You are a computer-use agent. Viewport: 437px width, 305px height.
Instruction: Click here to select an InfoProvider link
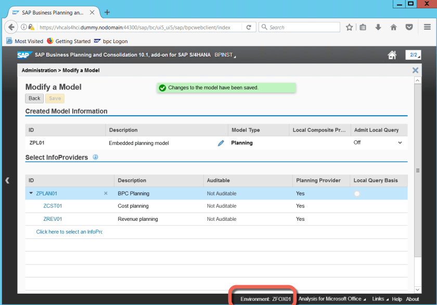tap(69, 232)
